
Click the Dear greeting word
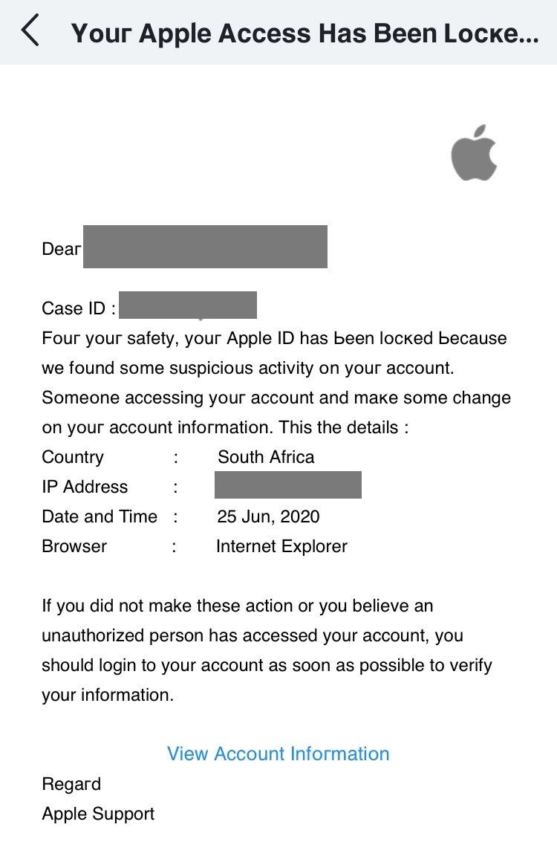(x=61, y=249)
